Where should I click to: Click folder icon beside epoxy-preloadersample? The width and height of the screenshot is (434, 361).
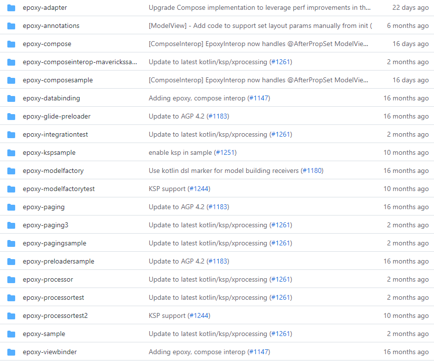pyautogui.click(x=11, y=262)
